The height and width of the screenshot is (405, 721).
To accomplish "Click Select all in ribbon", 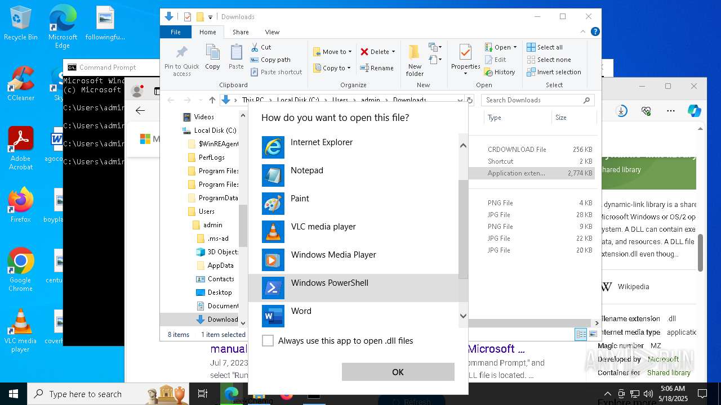I will [545, 47].
